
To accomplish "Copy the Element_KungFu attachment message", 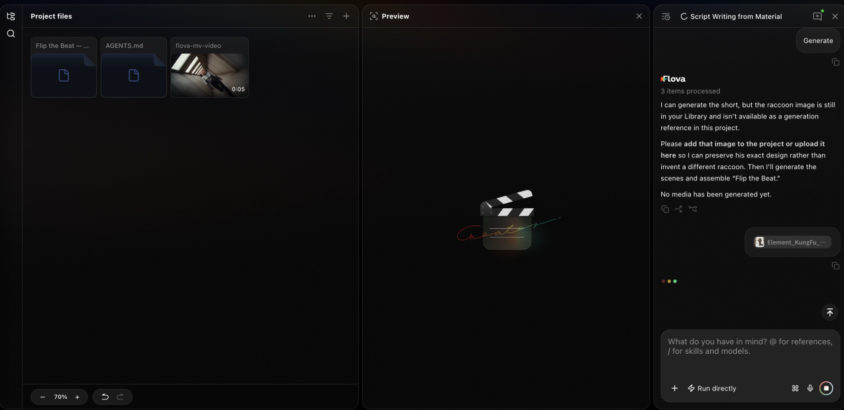I will coord(836,266).
